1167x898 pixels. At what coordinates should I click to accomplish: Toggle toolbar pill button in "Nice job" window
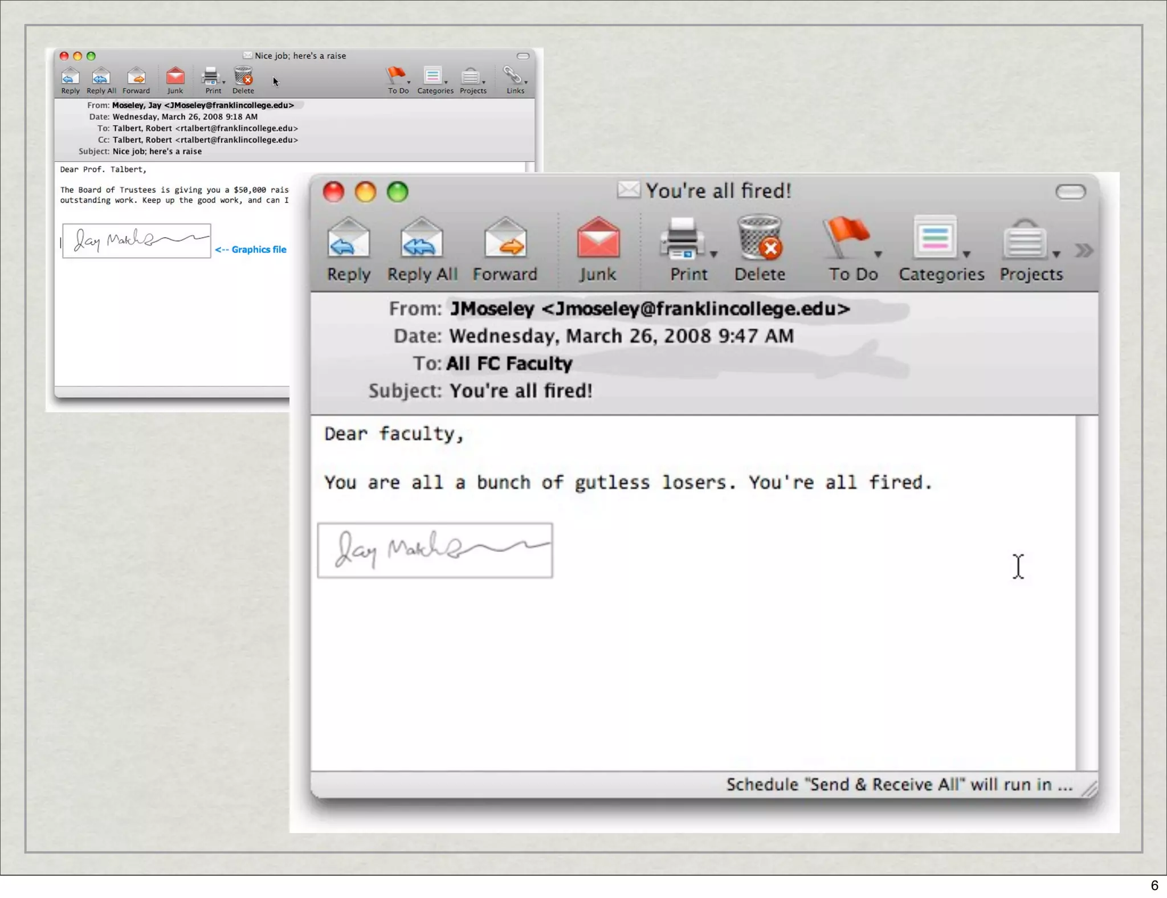pos(523,56)
